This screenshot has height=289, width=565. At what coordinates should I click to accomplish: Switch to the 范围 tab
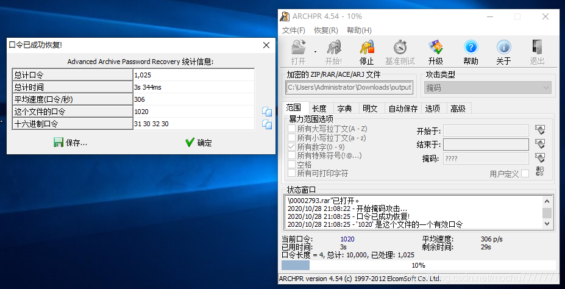[294, 108]
